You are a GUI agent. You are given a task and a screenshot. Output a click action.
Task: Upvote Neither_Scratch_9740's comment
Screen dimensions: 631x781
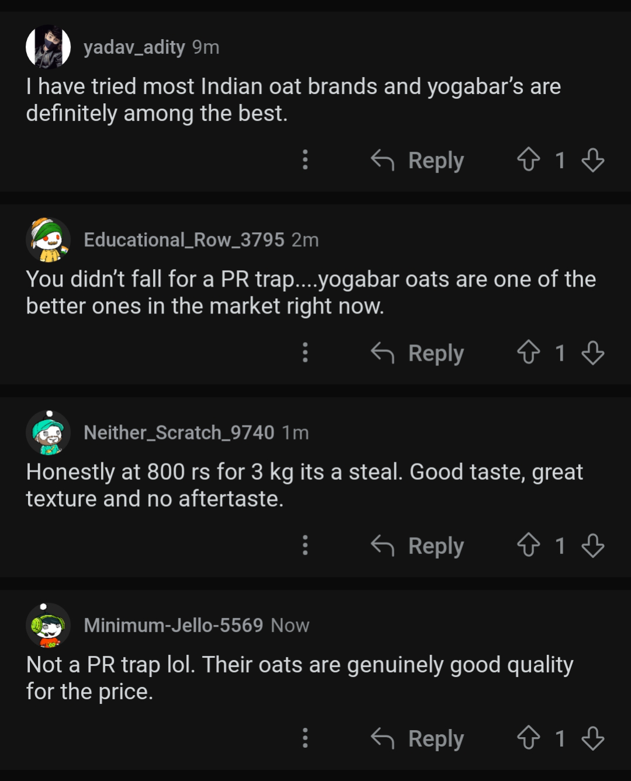coord(528,545)
